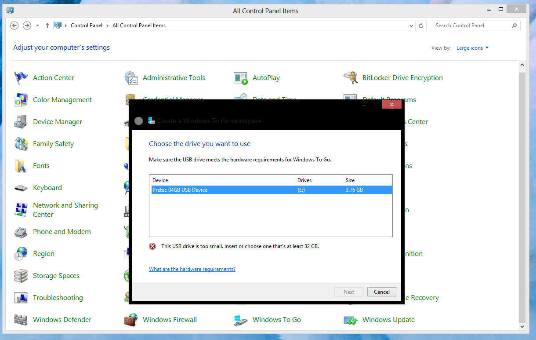Open the Region globe icon
Viewport: 536px width, 340px height.
point(21,254)
